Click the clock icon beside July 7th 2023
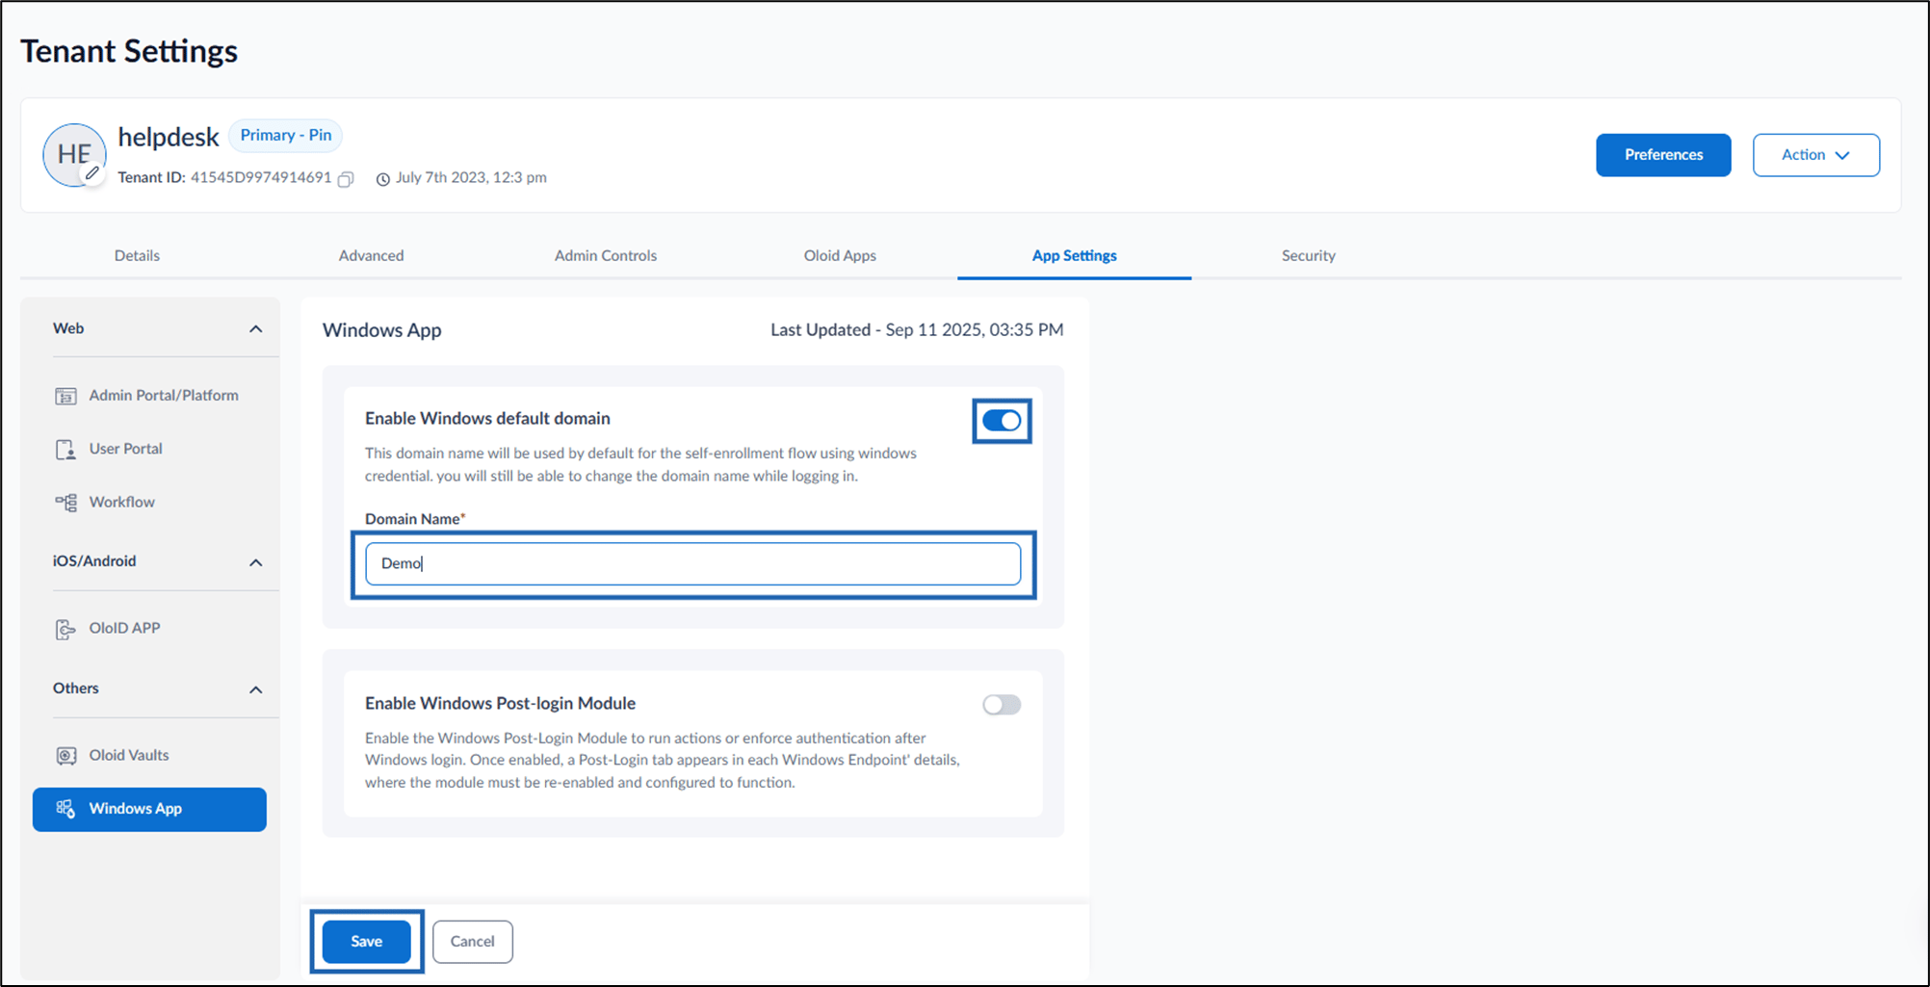Image resolution: width=1930 pixels, height=987 pixels. [x=382, y=179]
